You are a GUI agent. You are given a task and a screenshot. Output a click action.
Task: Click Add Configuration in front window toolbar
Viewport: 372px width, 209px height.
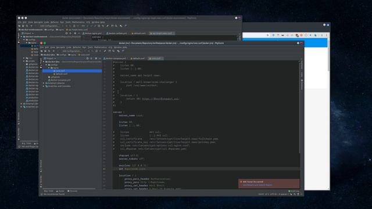71,51
